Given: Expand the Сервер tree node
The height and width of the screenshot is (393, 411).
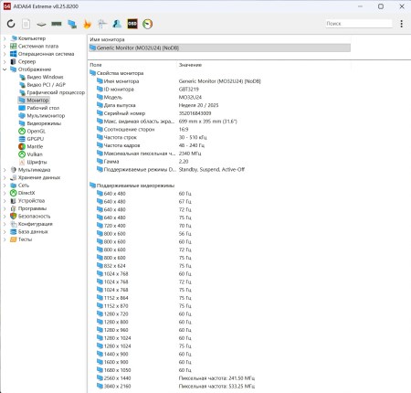Looking at the screenshot, I should click(5, 61).
